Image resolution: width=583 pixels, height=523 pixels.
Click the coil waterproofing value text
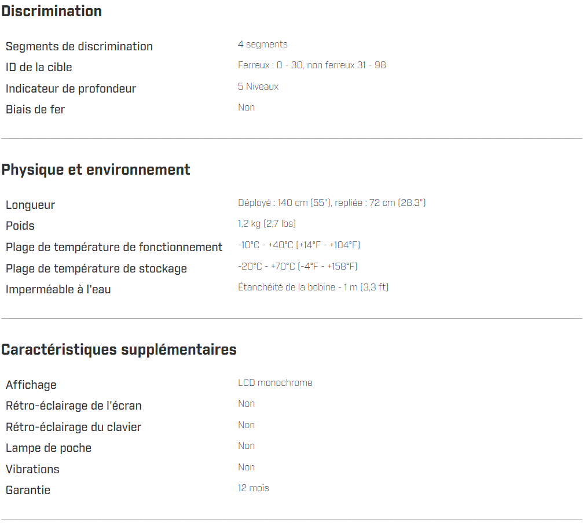tap(313, 288)
